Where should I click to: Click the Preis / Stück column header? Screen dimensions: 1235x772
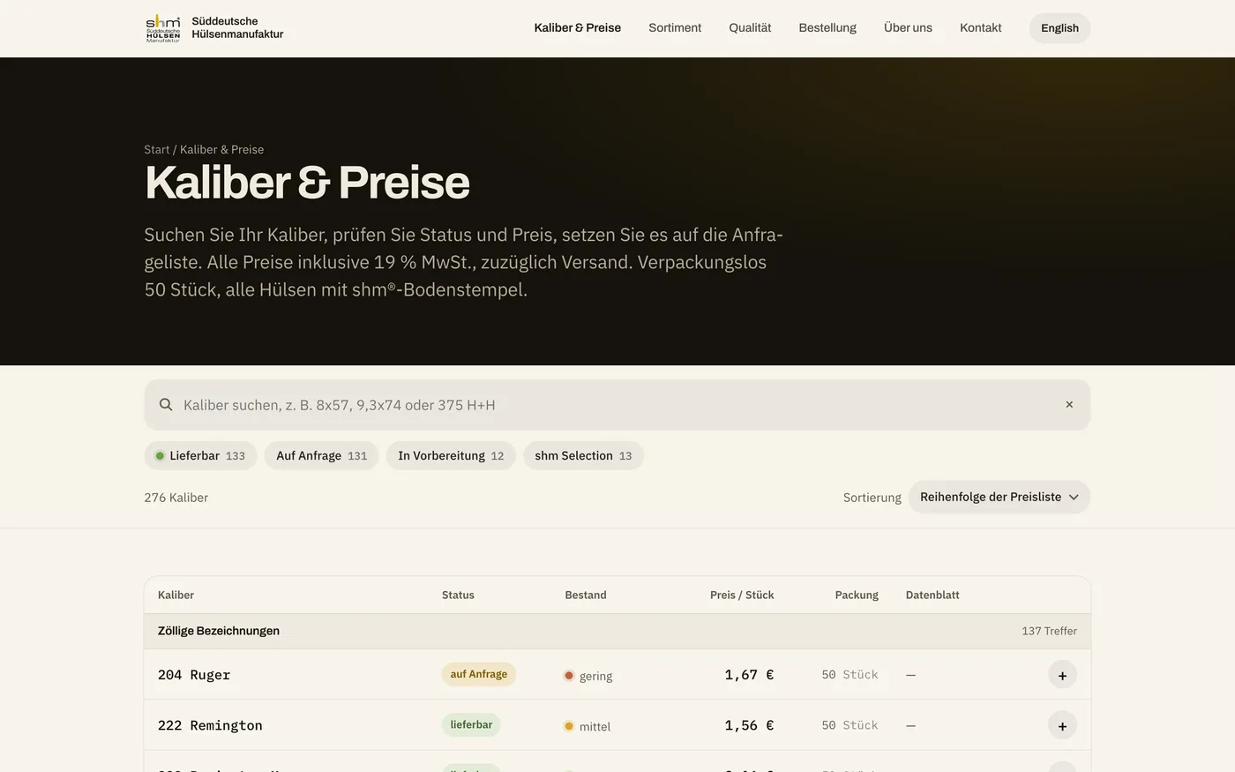742,596
